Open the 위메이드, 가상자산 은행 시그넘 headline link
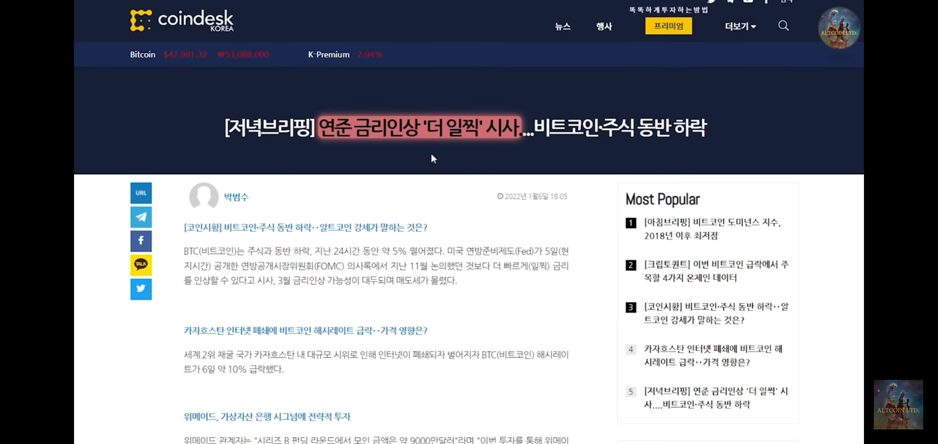The width and height of the screenshot is (938, 444). point(267,416)
